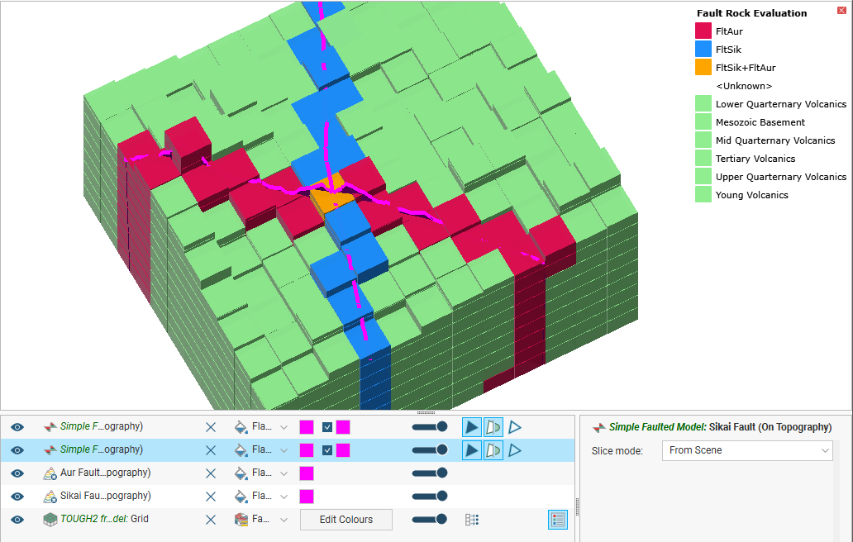Remove the TOUGH2 Grid from scene list
The height and width of the screenshot is (542, 853).
pyautogui.click(x=211, y=520)
